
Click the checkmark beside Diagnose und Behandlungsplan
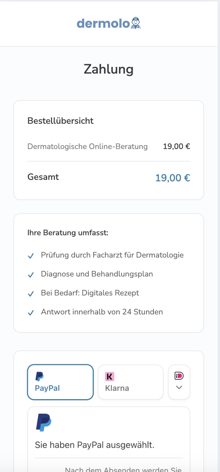(30, 275)
